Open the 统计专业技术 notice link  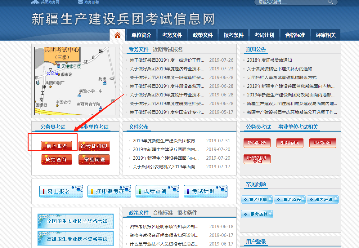pyautogui.click(x=167, y=95)
